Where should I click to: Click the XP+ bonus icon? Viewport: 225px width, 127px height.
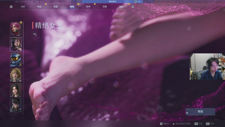coord(35,34)
